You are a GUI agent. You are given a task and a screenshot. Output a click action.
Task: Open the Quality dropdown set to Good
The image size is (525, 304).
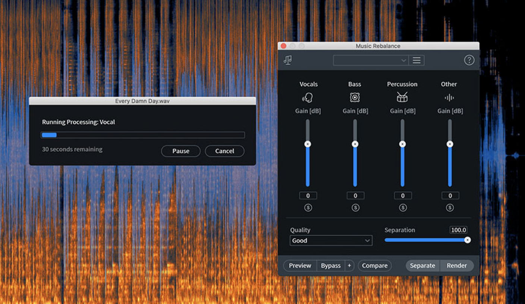click(331, 241)
